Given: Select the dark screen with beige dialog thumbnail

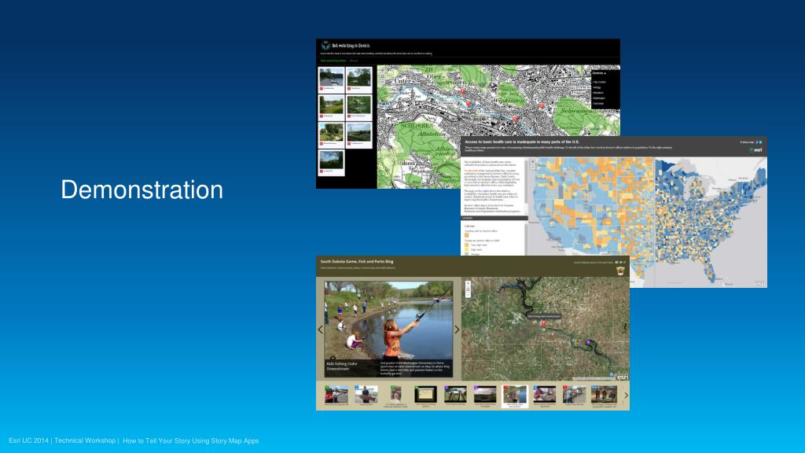Looking at the screenshot, I should click(x=425, y=395).
